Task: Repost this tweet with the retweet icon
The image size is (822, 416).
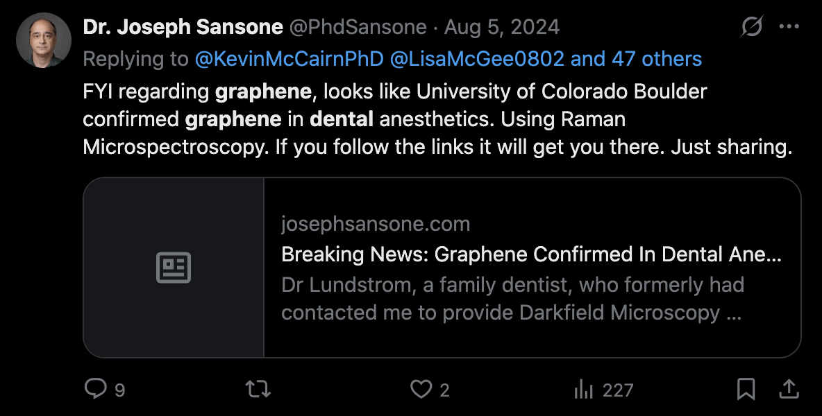Action: [x=258, y=390]
